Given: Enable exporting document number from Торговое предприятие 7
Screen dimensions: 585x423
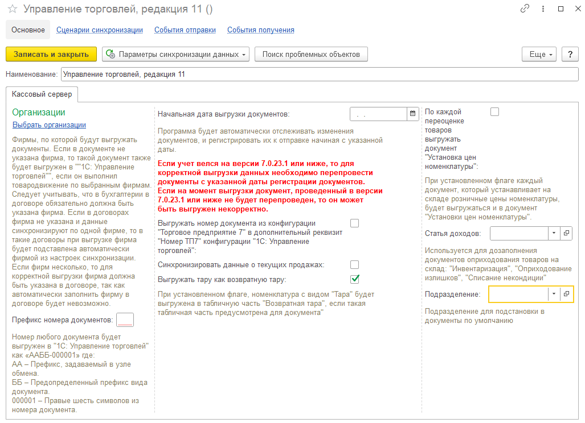Looking at the screenshot, I should pos(355,223).
